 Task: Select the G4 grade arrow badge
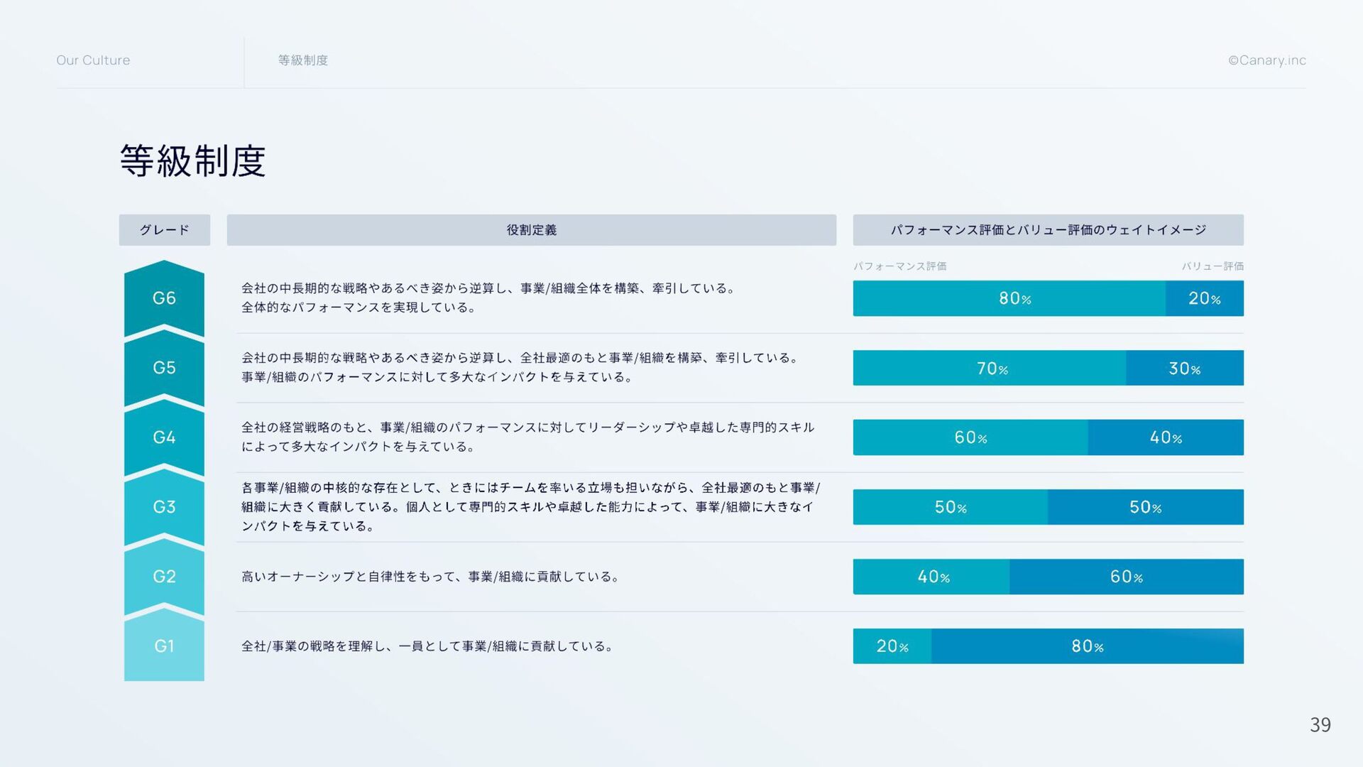point(164,437)
